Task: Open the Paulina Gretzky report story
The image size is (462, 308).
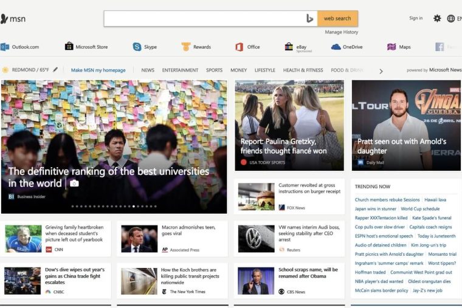Action: pyautogui.click(x=289, y=125)
